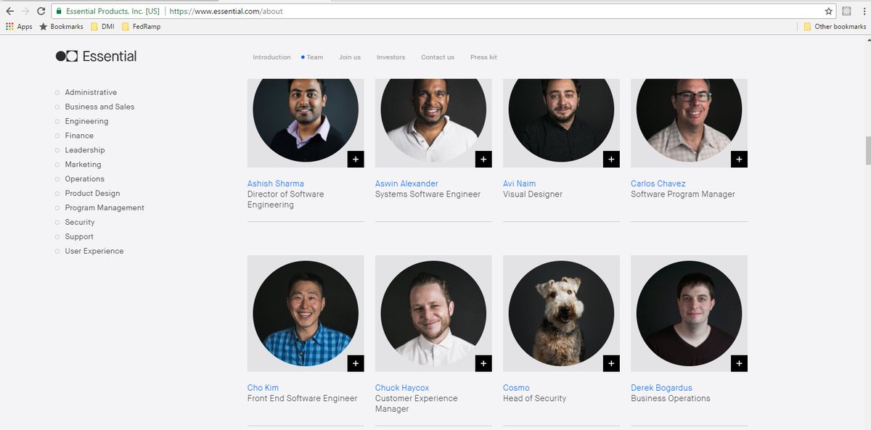The image size is (871, 430).
Task: Click Ashish Sharma's portrait photo
Action: pos(306,120)
